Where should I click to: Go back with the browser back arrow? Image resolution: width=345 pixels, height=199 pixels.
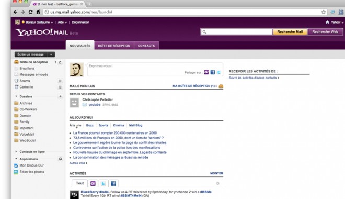click(15, 12)
